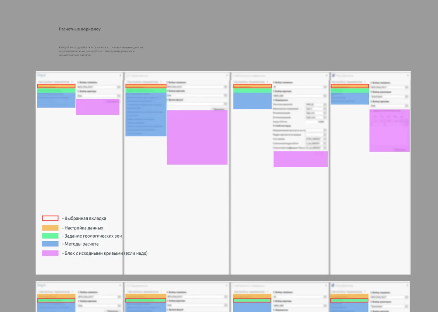This screenshot has width=438, height=312.
Task: Click the orange legend swatch beside 'Настройка данных'
Action: 50,228
